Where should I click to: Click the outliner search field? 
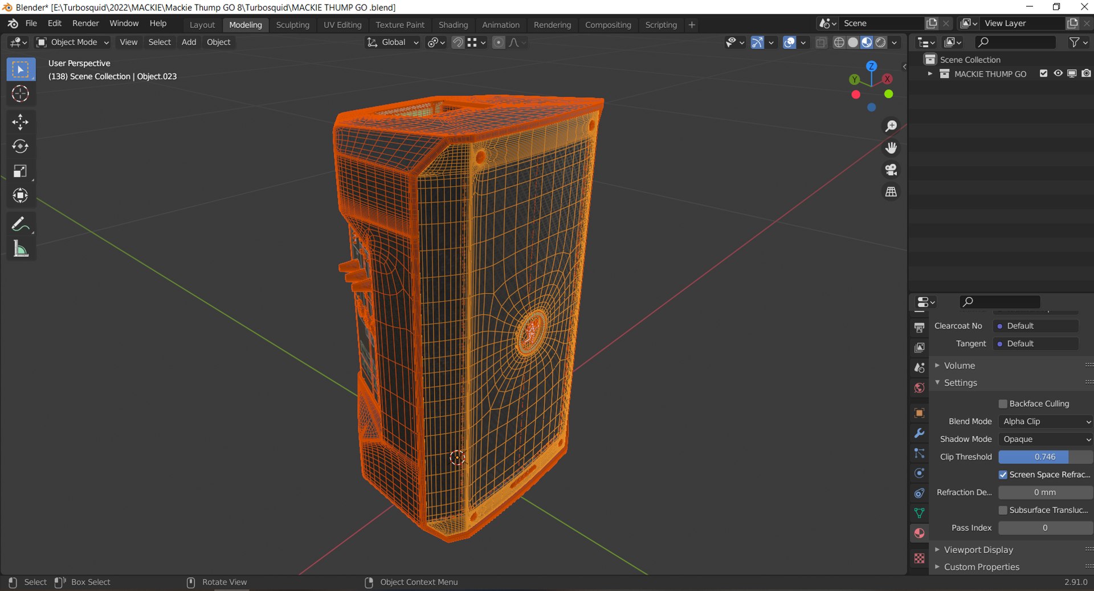tap(1016, 42)
